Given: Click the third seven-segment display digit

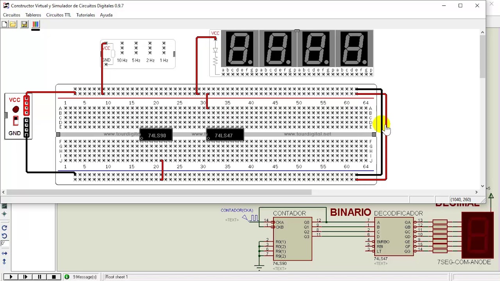Looking at the screenshot, I should tap(316, 48).
